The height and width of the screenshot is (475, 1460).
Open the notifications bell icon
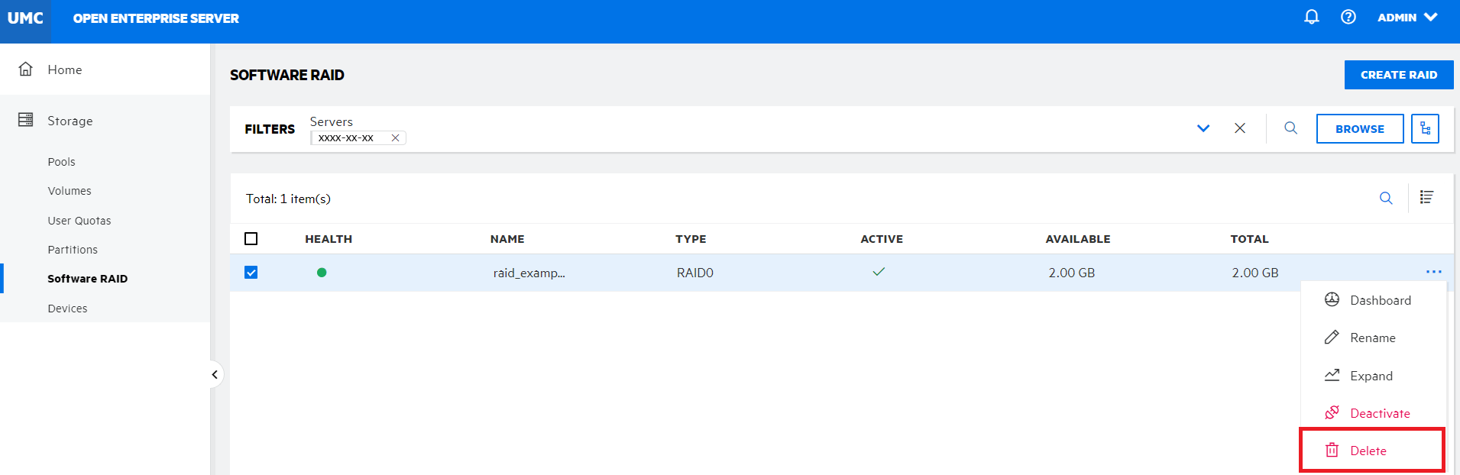pos(1311,17)
